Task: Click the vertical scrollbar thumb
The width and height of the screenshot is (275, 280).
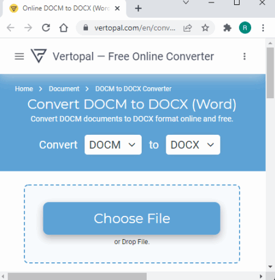Action: (270, 73)
